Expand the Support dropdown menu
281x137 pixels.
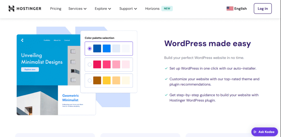(128, 8)
